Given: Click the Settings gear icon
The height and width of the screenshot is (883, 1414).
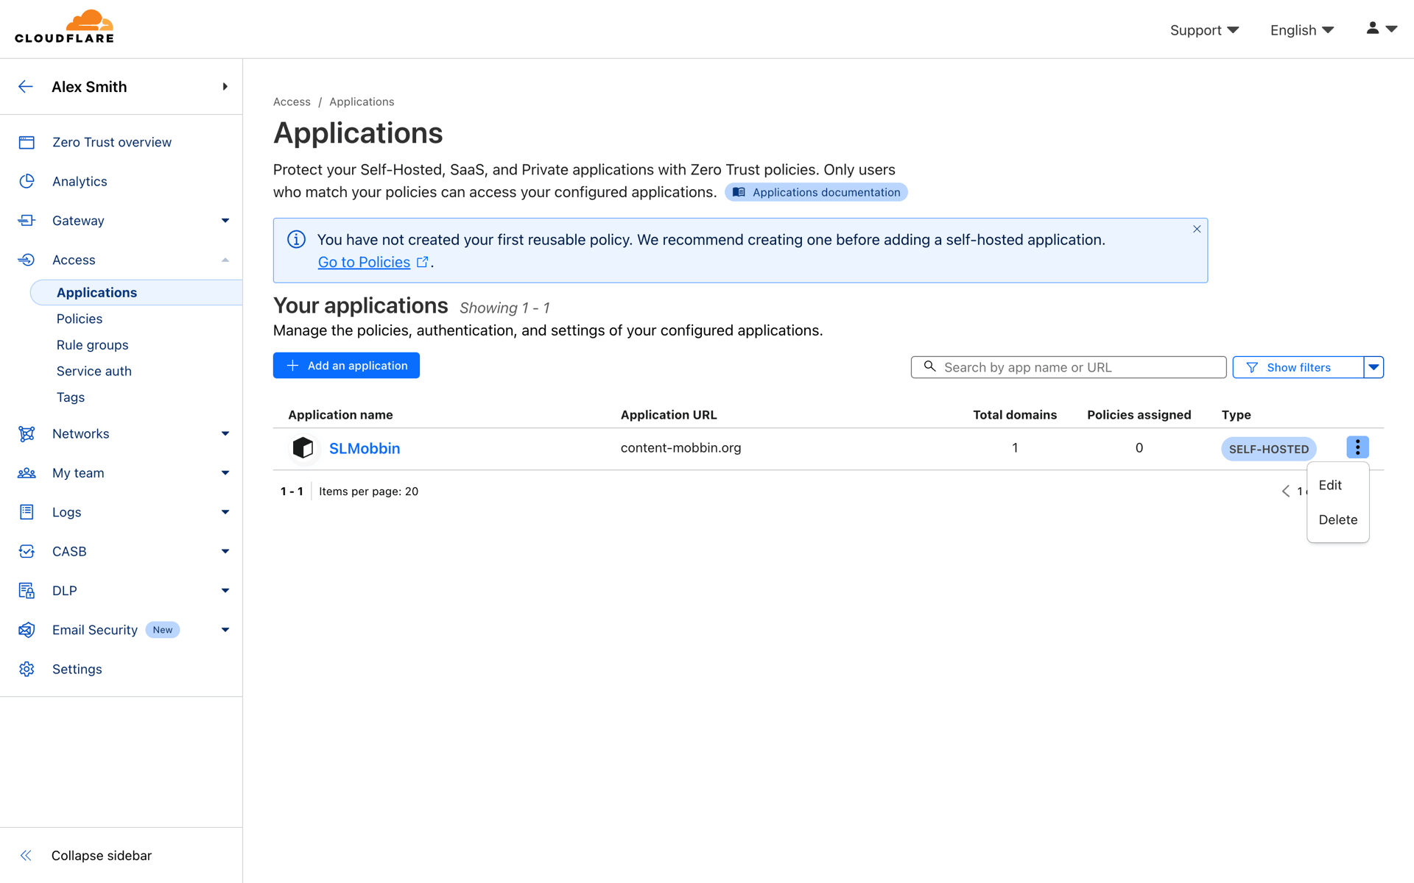Looking at the screenshot, I should (27, 669).
